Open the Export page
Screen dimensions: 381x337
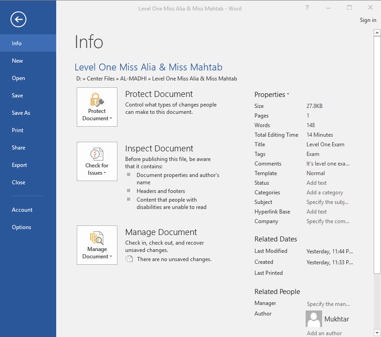point(28,165)
